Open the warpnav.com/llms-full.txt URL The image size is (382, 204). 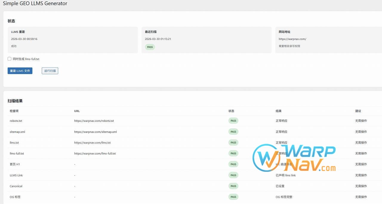tap(95, 154)
